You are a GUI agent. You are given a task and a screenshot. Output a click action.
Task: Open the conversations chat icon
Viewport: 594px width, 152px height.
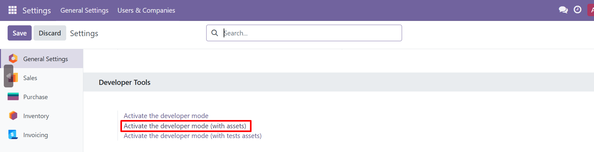(563, 10)
